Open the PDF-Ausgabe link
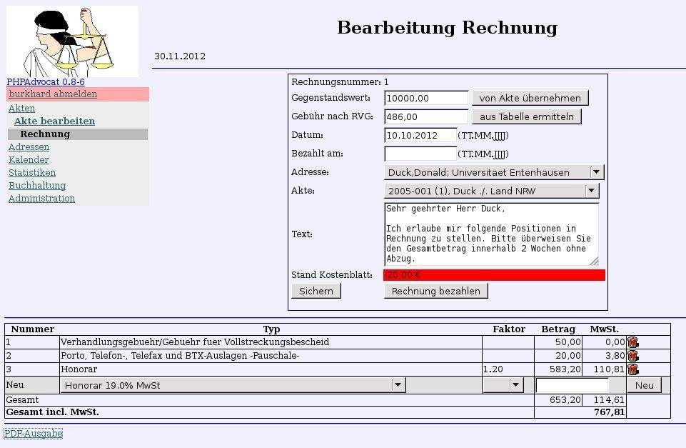Screen dimensions: 686x448 pyautogui.click(x=33, y=433)
